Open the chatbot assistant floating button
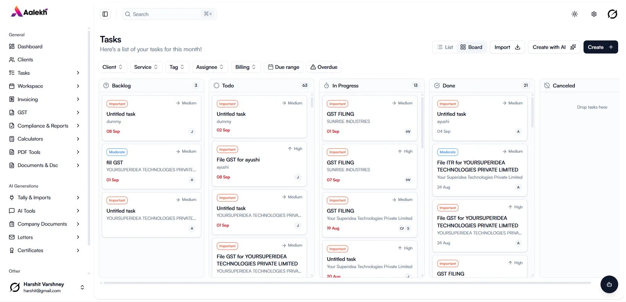Screen dimensions: 626x302 pyautogui.click(x=609, y=284)
